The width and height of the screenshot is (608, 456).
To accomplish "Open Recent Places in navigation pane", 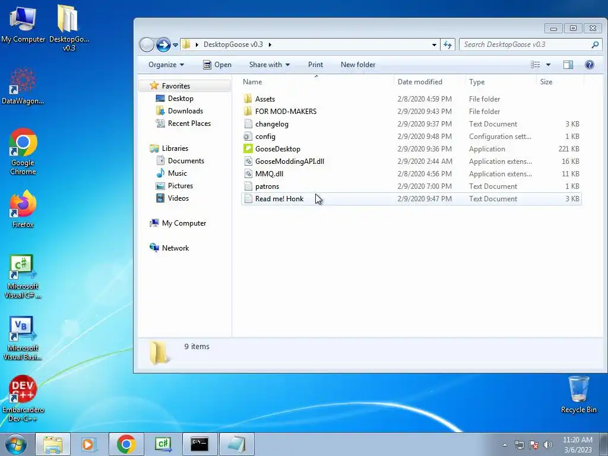I will 189,123.
